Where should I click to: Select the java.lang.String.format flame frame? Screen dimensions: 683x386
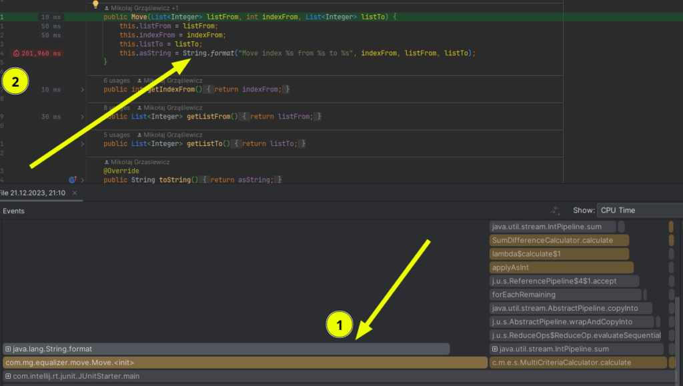[x=226, y=349]
